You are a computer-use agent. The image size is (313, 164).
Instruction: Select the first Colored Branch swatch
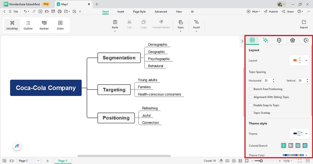[x=284, y=146]
